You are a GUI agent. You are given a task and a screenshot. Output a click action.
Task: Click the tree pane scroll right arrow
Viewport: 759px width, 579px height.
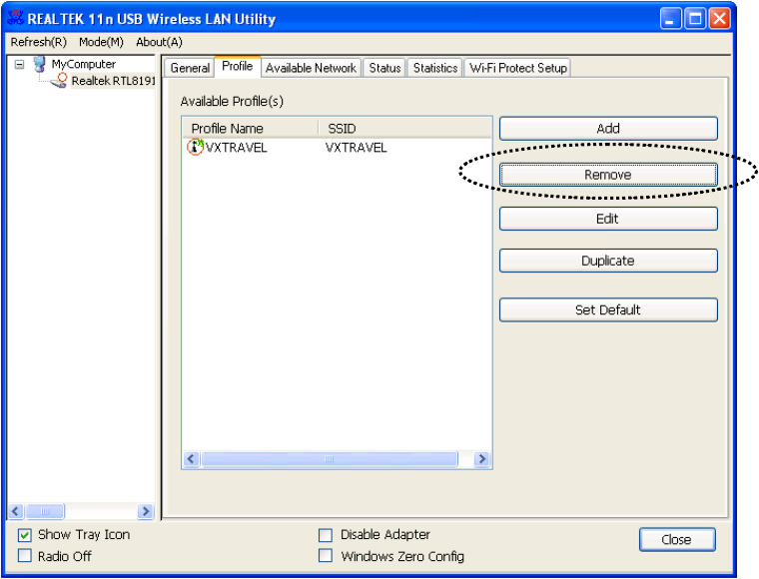145,511
